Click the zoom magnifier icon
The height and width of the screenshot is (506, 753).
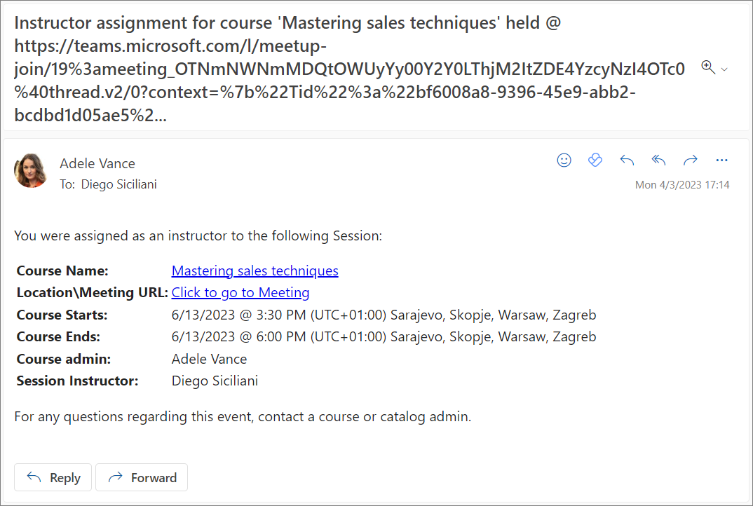(x=707, y=67)
